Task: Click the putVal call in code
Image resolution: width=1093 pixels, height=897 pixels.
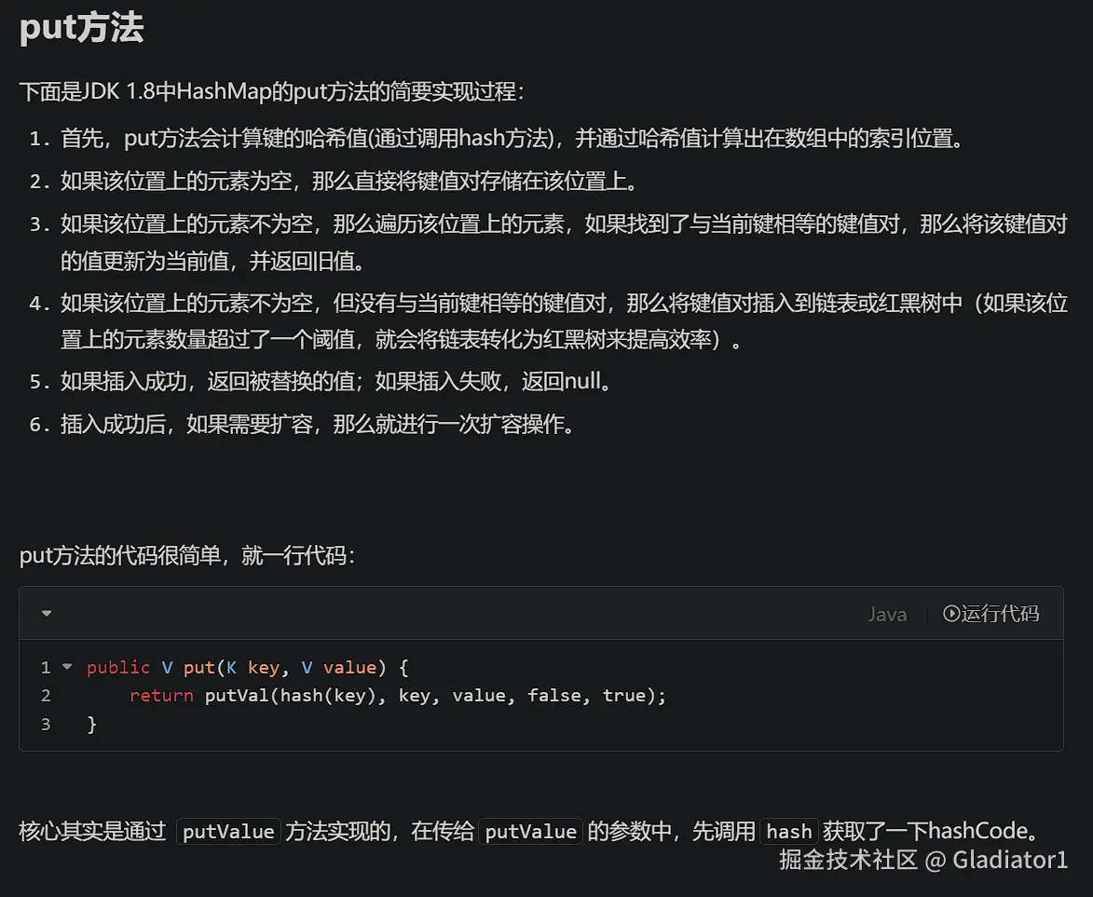Action: [237, 695]
